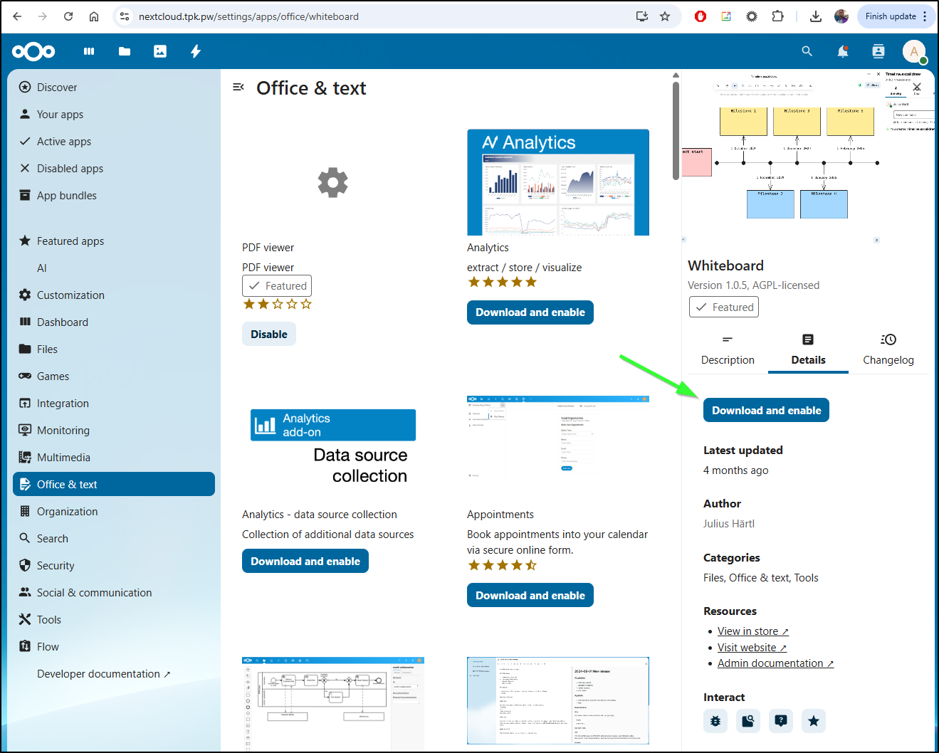The width and height of the screenshot is (939, 753).
Task: Select the Office & text category
Action: (x=114, y=485)
